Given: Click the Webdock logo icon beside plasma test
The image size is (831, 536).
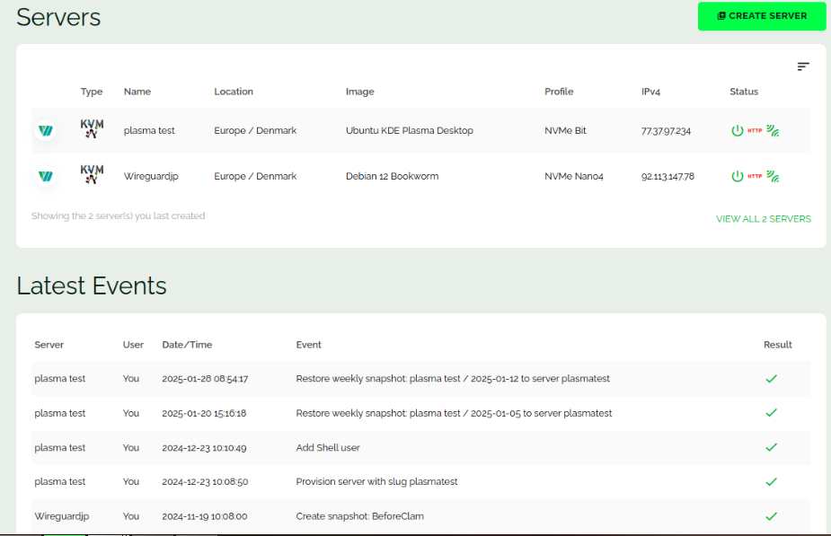Looking at the screenshot, I should coord(46,130).
